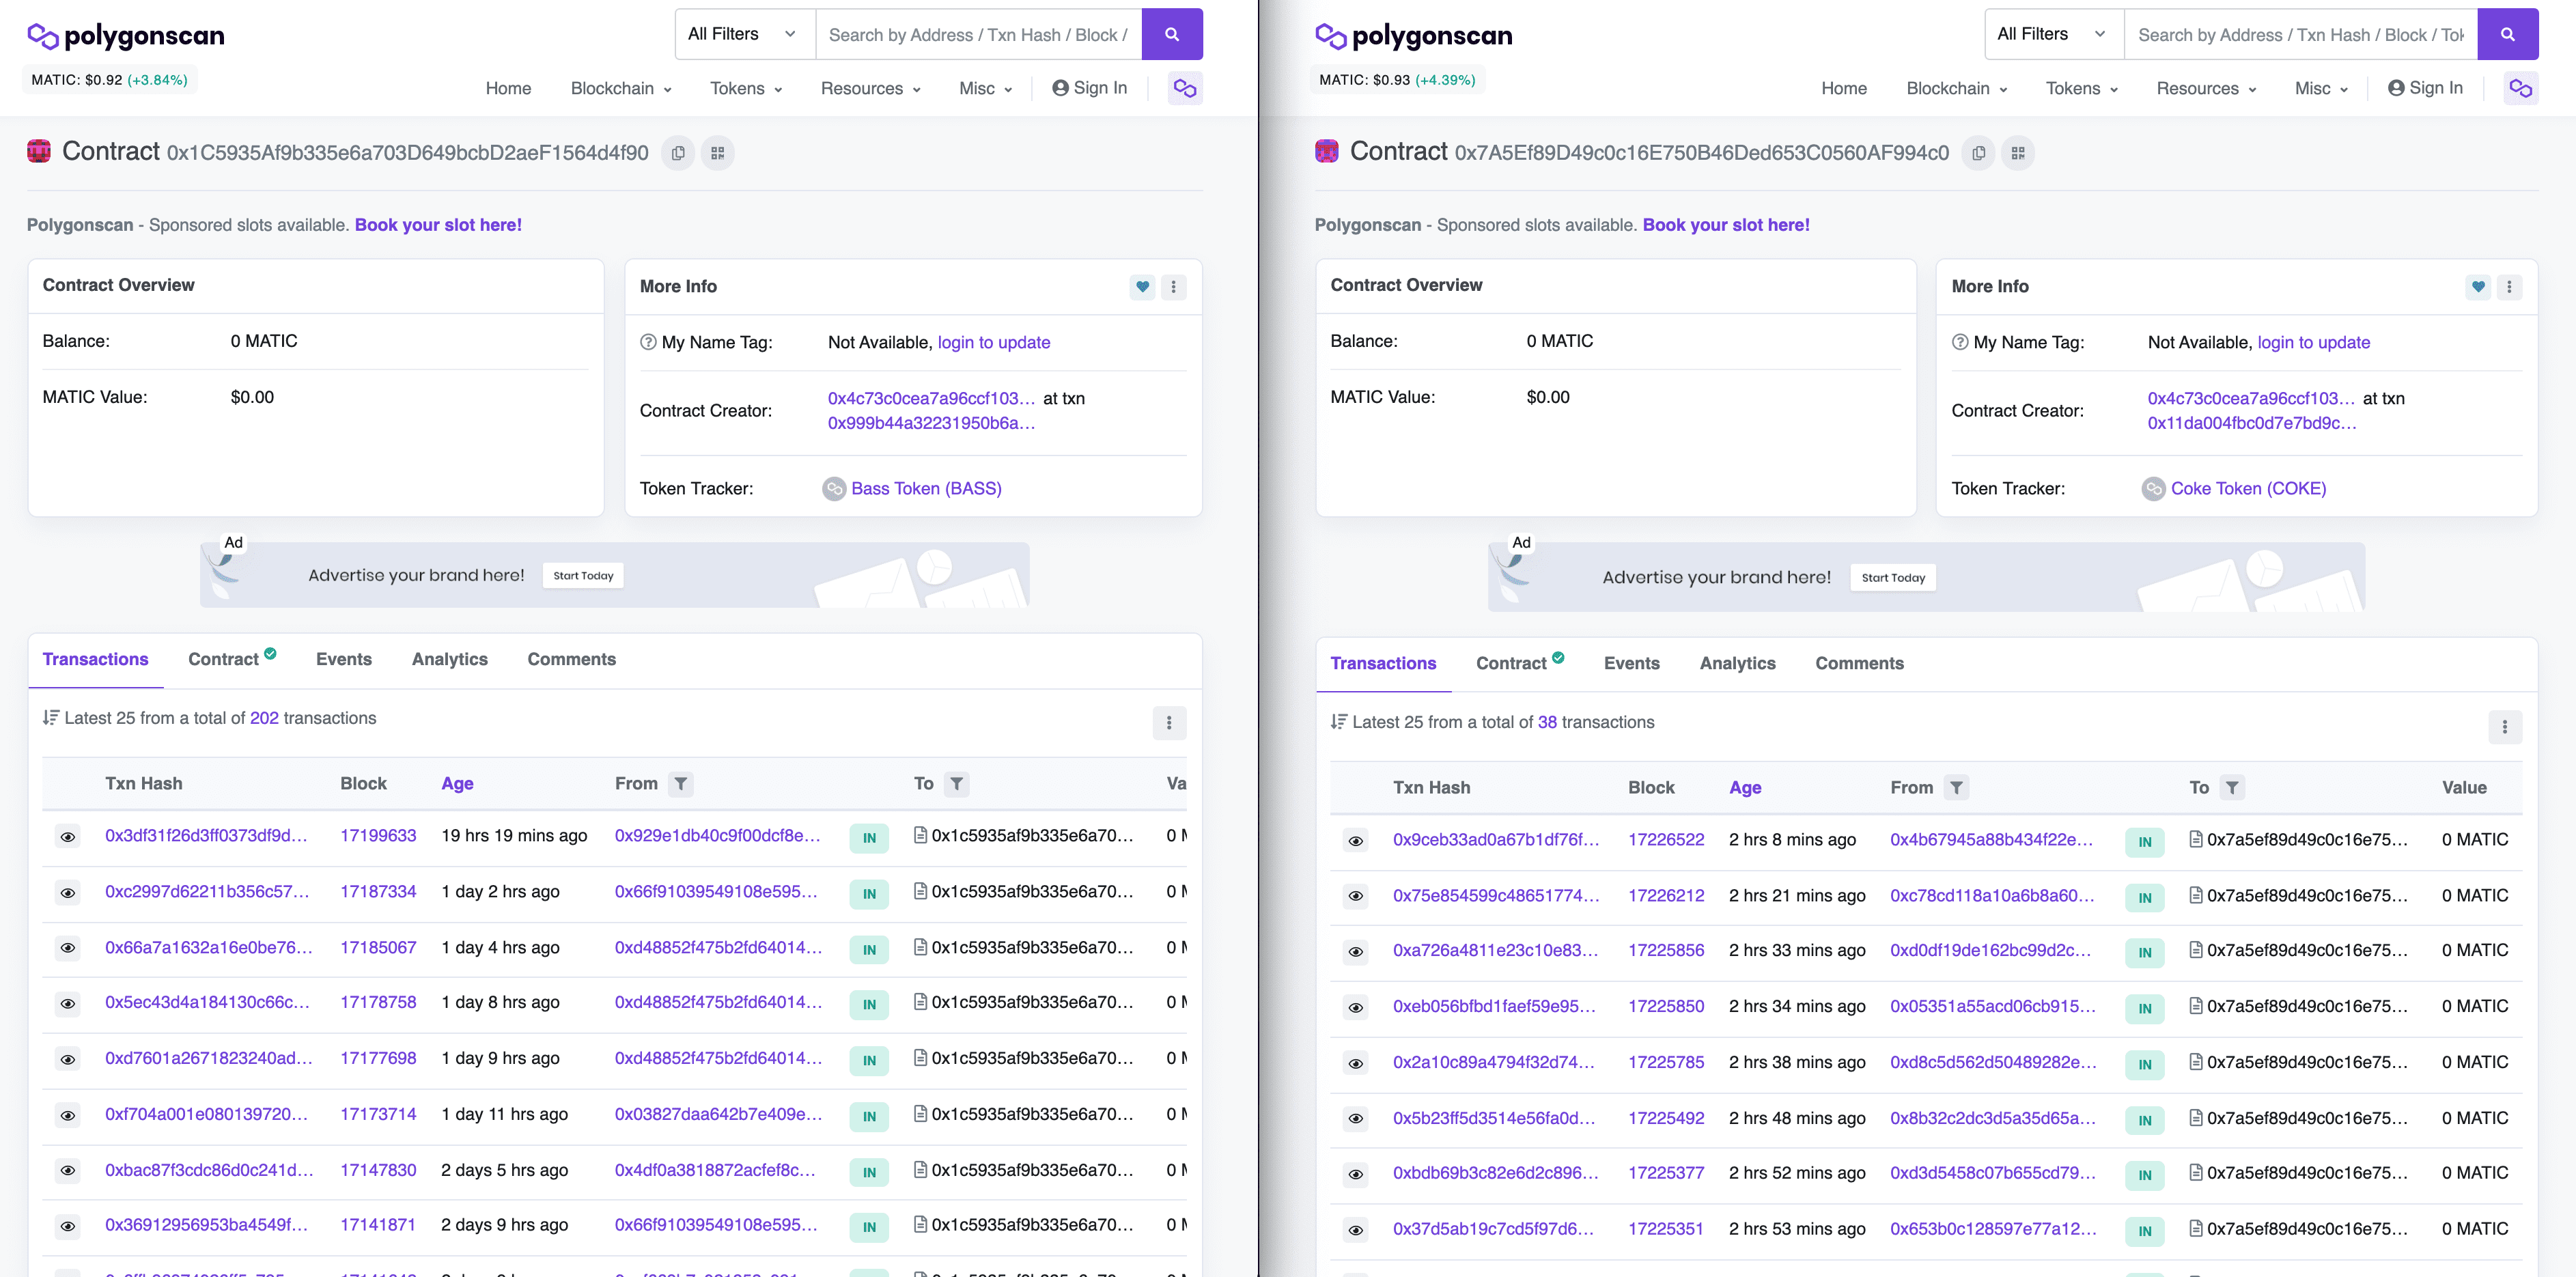Toggle preview eye for transaction 0xd7601a2671823240ad
This screenshot has height=1277, width=2576.
68,1059
